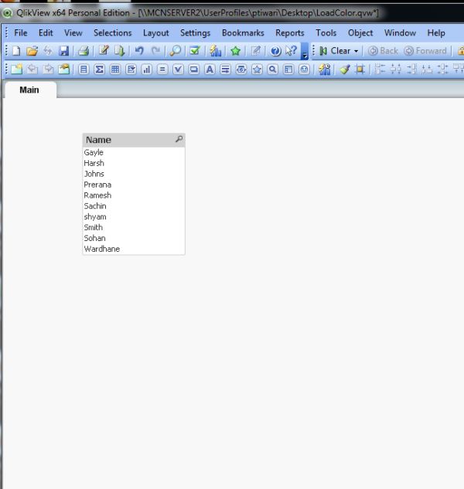Save the document with the floppy disk icon
Screen dimensions: 464x489
[x=63, y=50]
